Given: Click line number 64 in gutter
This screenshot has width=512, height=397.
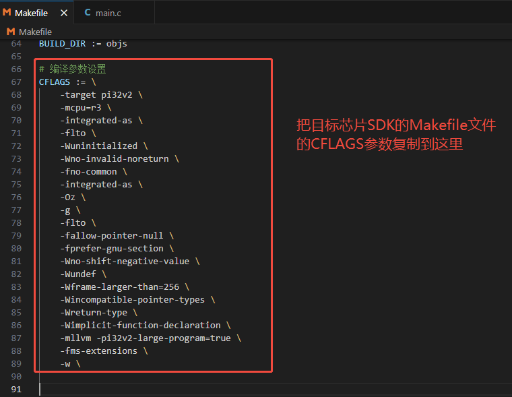Looking at the screenshot, I should pyautogui.click(x=16, y=44).
